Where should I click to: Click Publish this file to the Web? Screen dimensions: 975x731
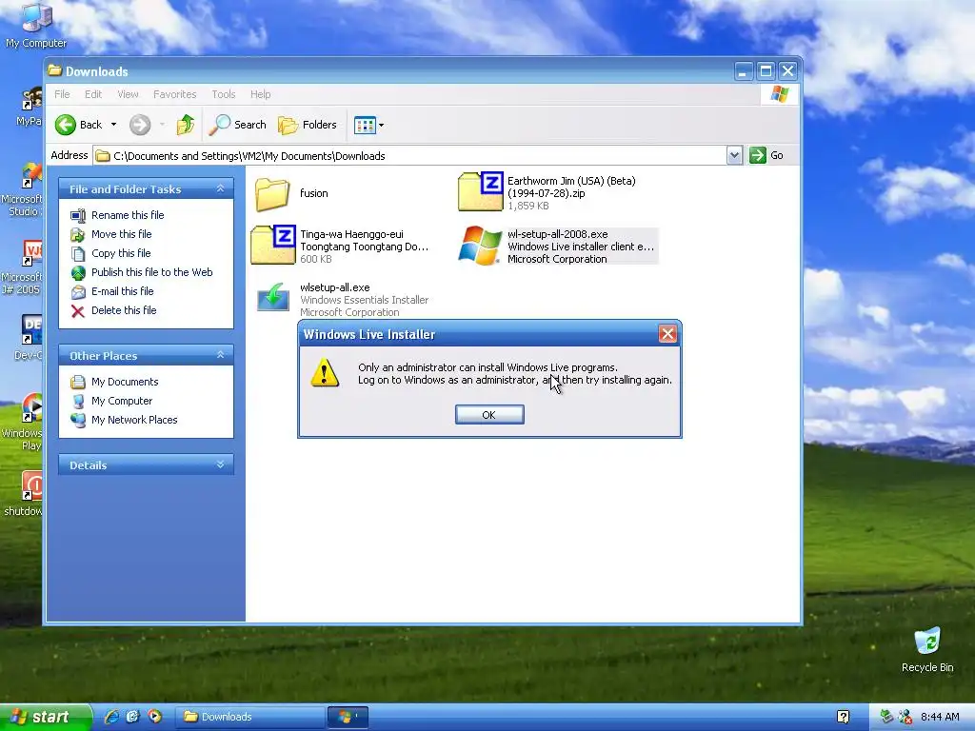tap(151, 271)
